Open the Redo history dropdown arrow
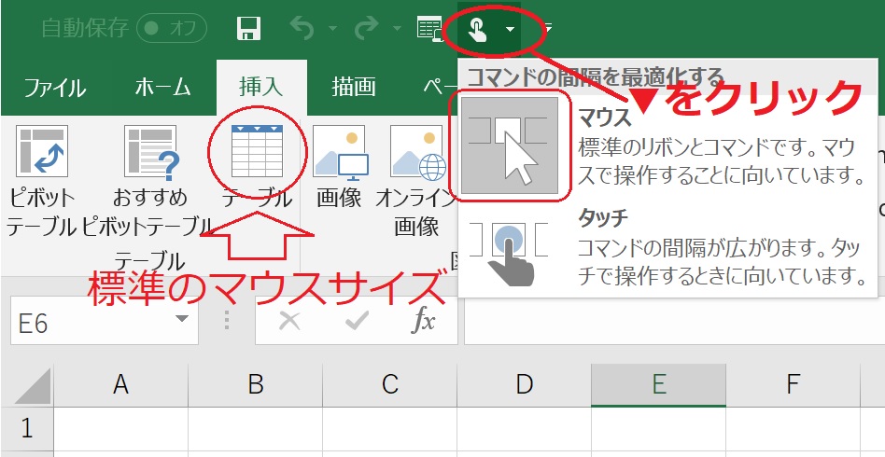This screenshot has width=885, height=457. 398,28
